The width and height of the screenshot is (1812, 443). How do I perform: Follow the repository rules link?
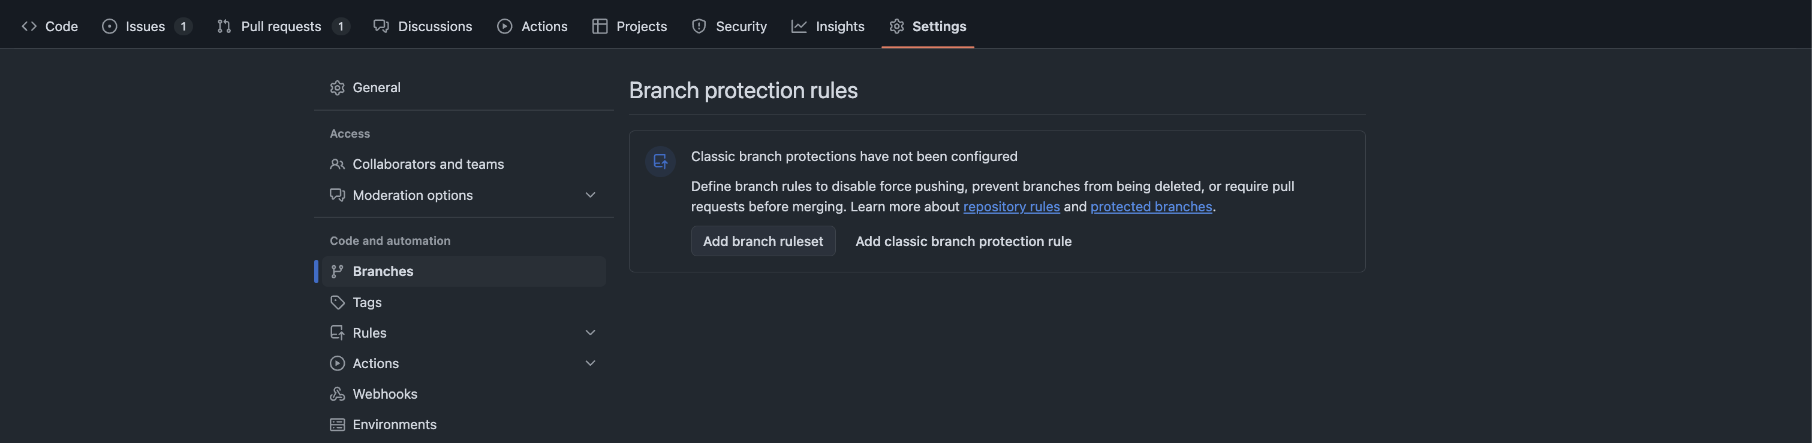pos(1011,207)
